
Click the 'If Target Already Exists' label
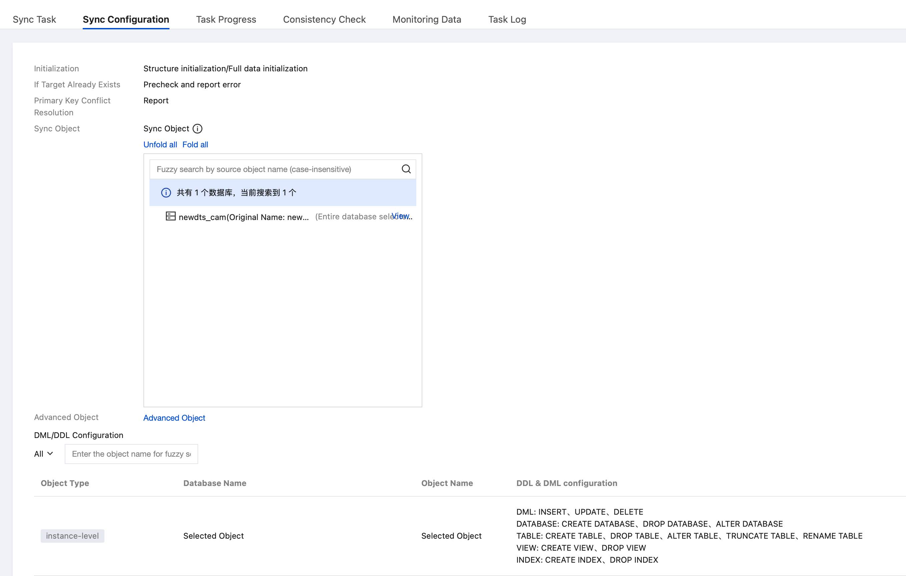click(x=77, y=85)
